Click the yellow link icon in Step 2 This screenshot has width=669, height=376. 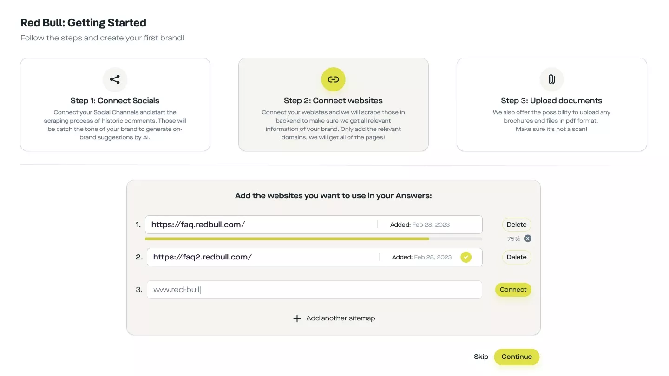click(333, 79)
